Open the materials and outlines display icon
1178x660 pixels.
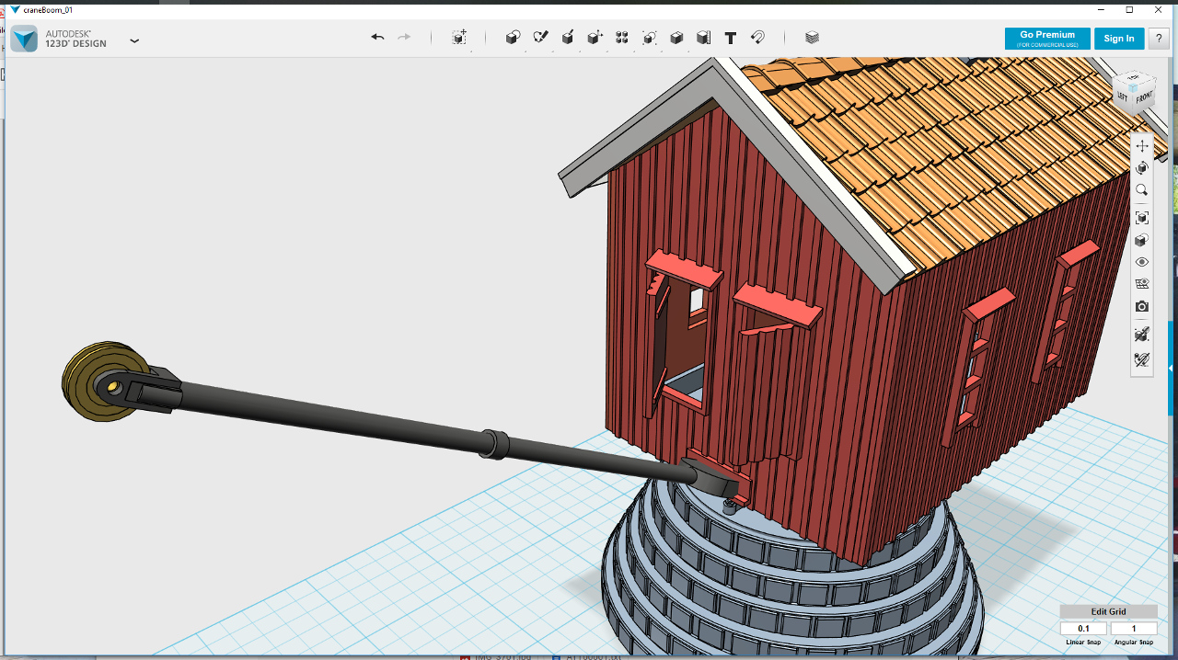pos(1142,240)
